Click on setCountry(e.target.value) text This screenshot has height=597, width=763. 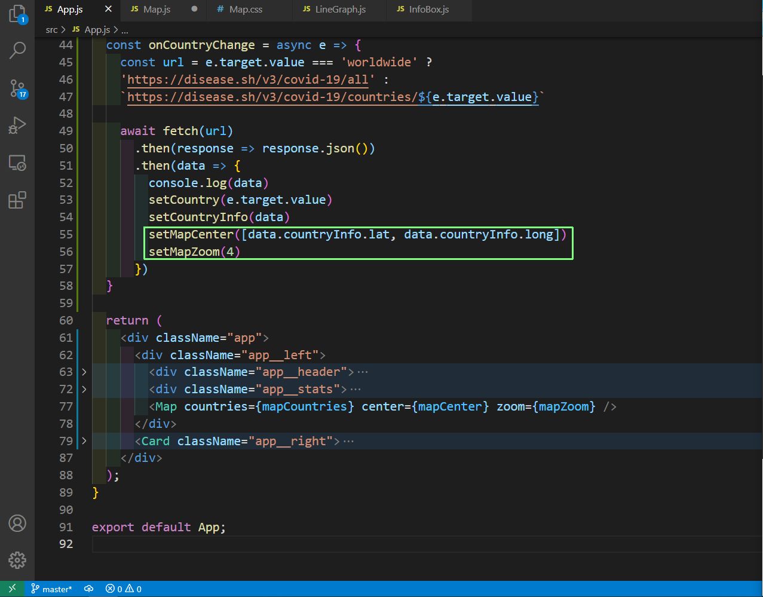click(240, 200)
